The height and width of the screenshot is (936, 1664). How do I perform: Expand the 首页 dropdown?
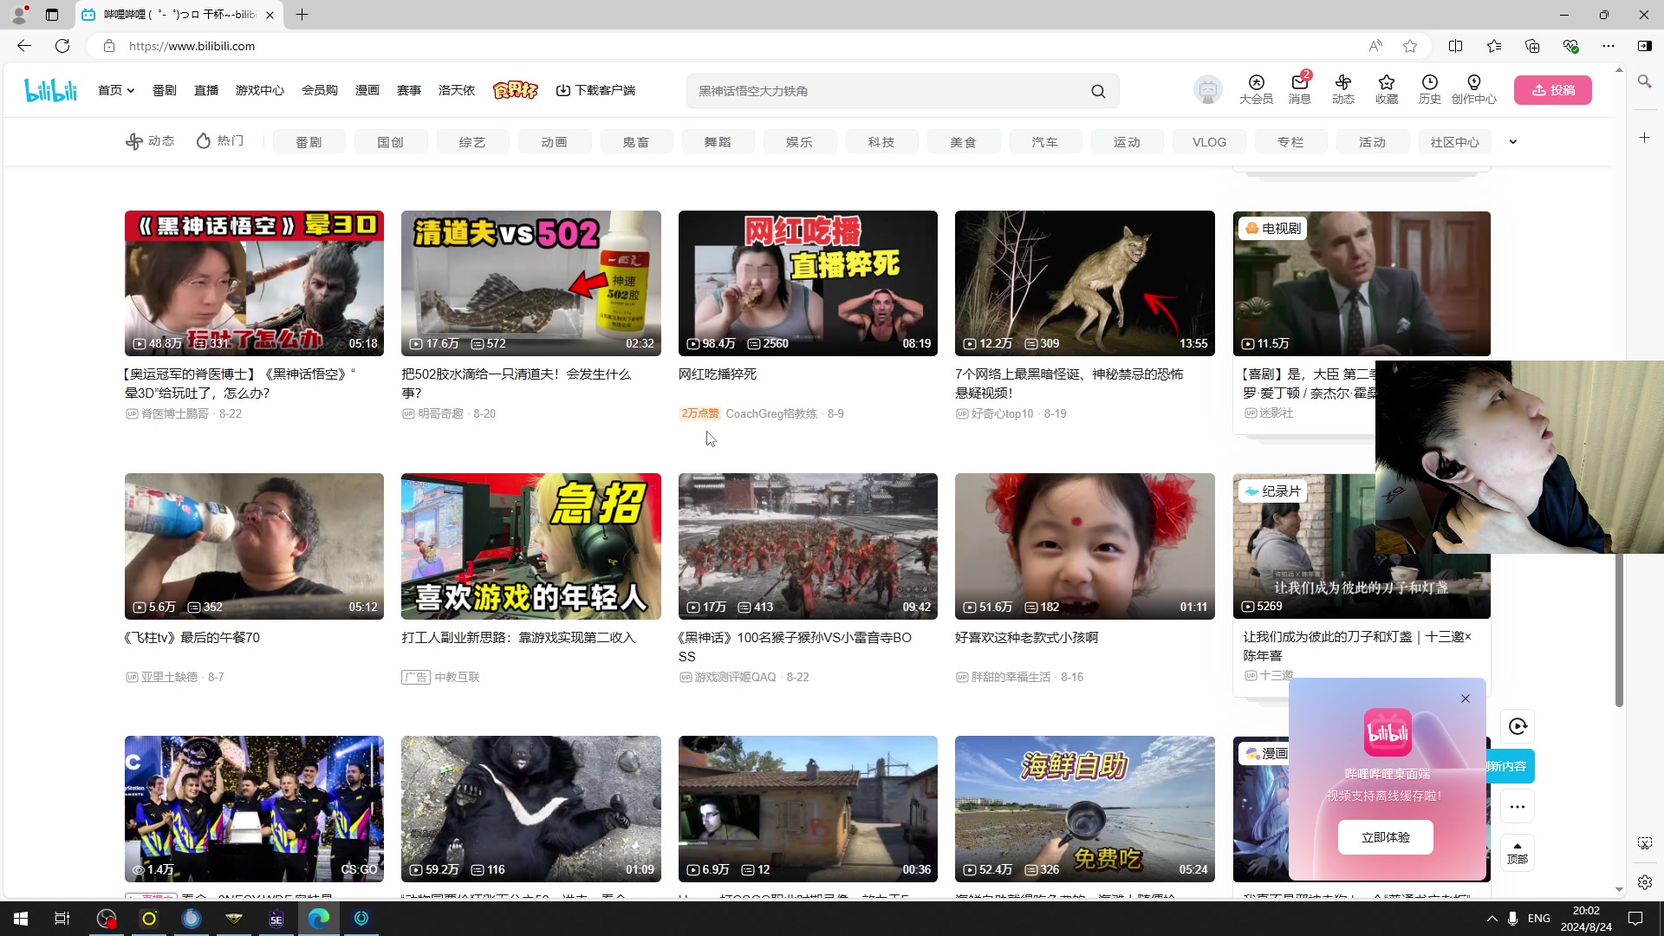point(116,90)
